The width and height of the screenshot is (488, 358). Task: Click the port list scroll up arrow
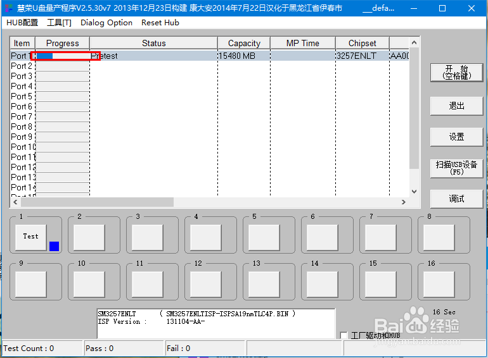[x=414, y=42]
